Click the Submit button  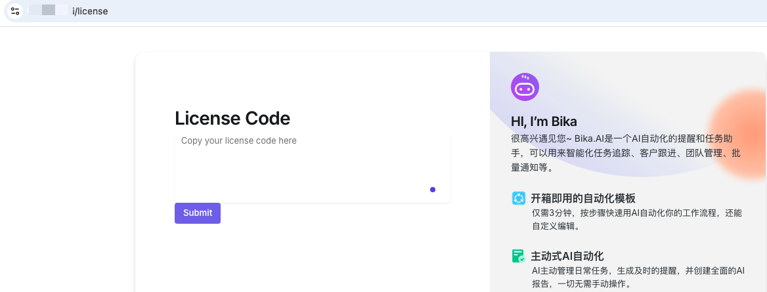198,213
